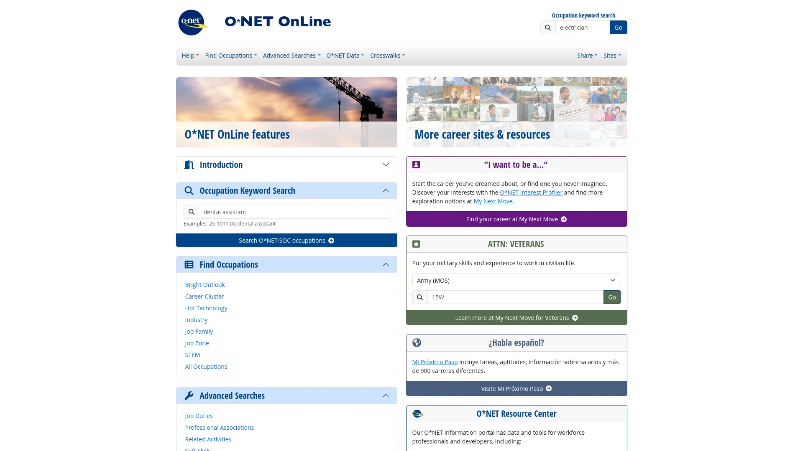Viewport: 803px width, 451px height.
Task: Expand the Introduction section chevron
Action: [386, 165]
